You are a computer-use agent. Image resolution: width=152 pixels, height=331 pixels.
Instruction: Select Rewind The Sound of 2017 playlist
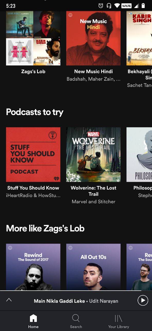pos(33,267)
